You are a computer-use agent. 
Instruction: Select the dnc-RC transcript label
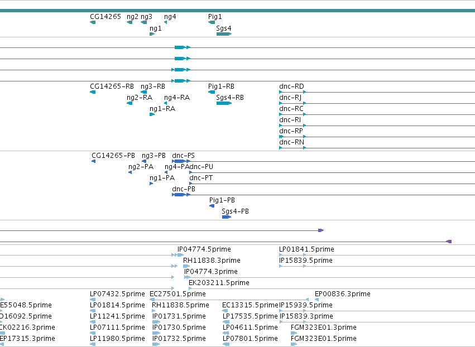[291, 109]
